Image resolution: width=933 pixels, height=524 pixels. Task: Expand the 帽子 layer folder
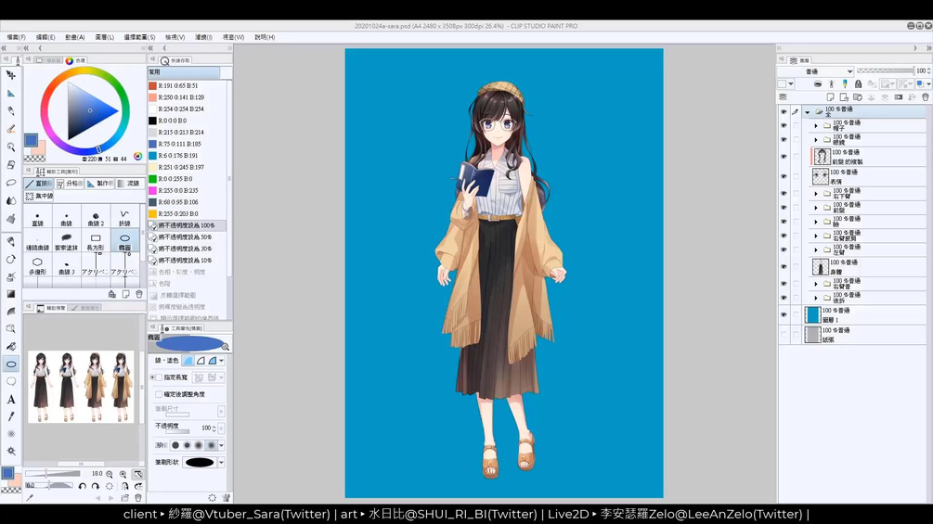[816, 125]
